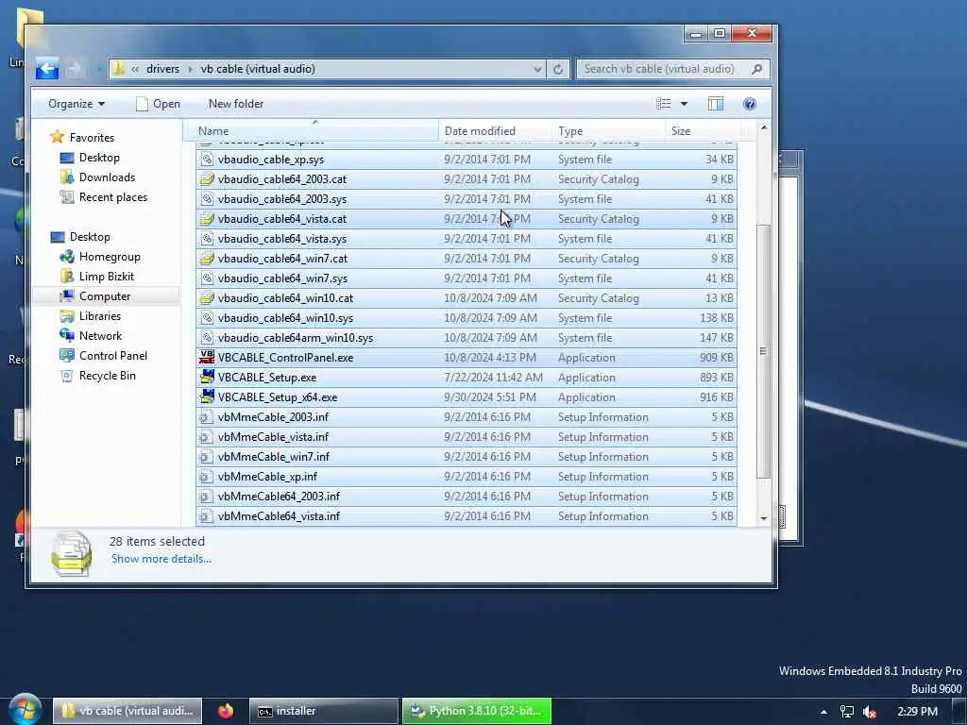
Task: Select vb cable (virtual audio) breadcrumb
Action: click(x=258, y=69)
